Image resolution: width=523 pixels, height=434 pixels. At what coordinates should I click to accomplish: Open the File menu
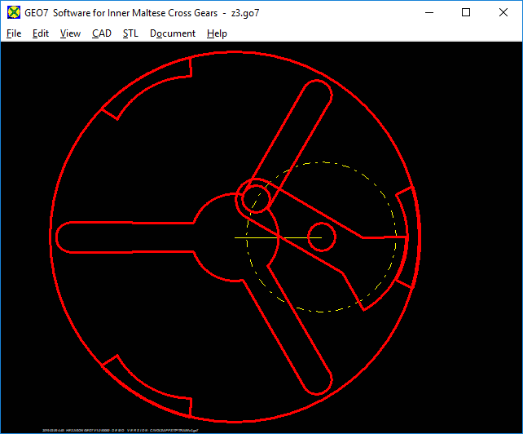(14, 33)
